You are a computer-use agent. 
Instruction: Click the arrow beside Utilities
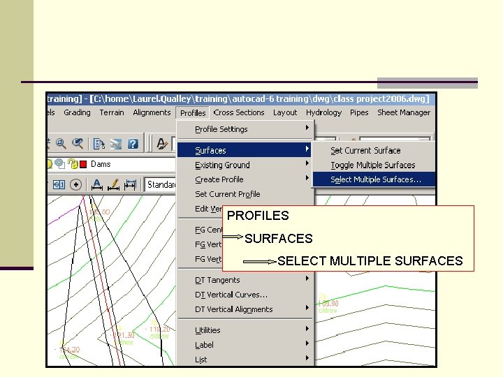click(307, 328)
